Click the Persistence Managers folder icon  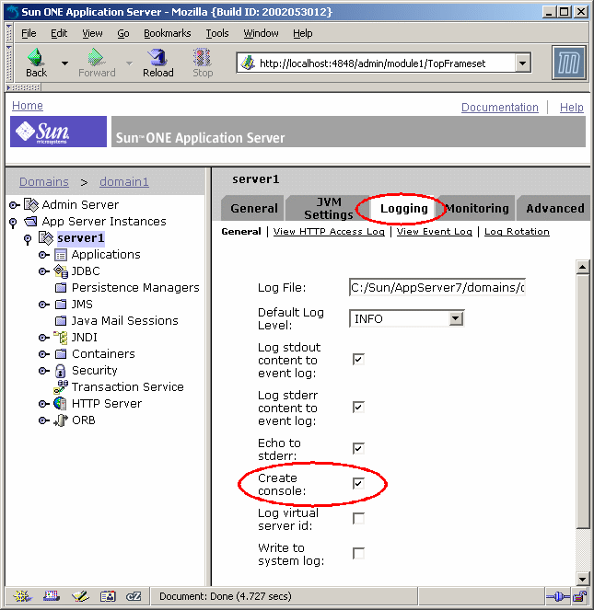pos(61,288)
